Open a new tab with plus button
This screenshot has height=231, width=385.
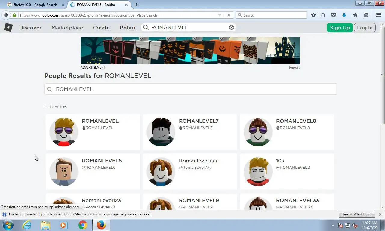coord(136,5)
